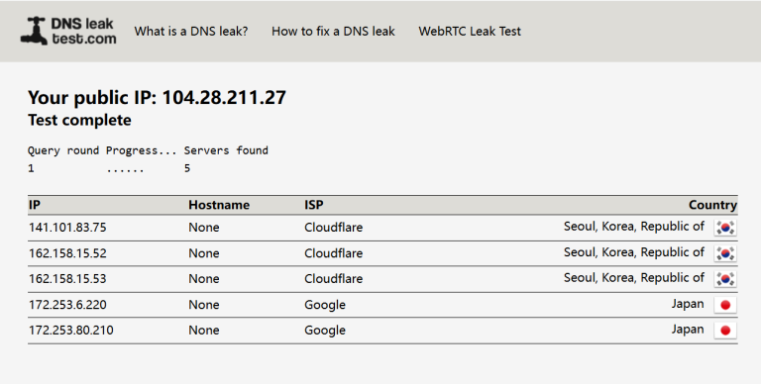Click the Country column header

712,205
